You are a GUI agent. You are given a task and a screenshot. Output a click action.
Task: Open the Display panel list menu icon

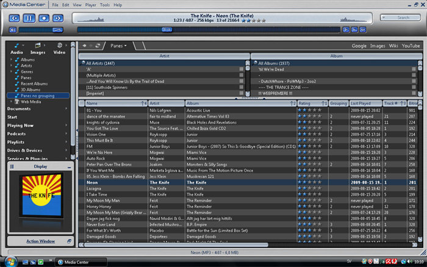(12, 166)
